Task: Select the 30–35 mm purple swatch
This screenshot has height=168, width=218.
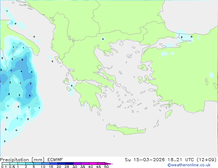Action: (77, 164)
